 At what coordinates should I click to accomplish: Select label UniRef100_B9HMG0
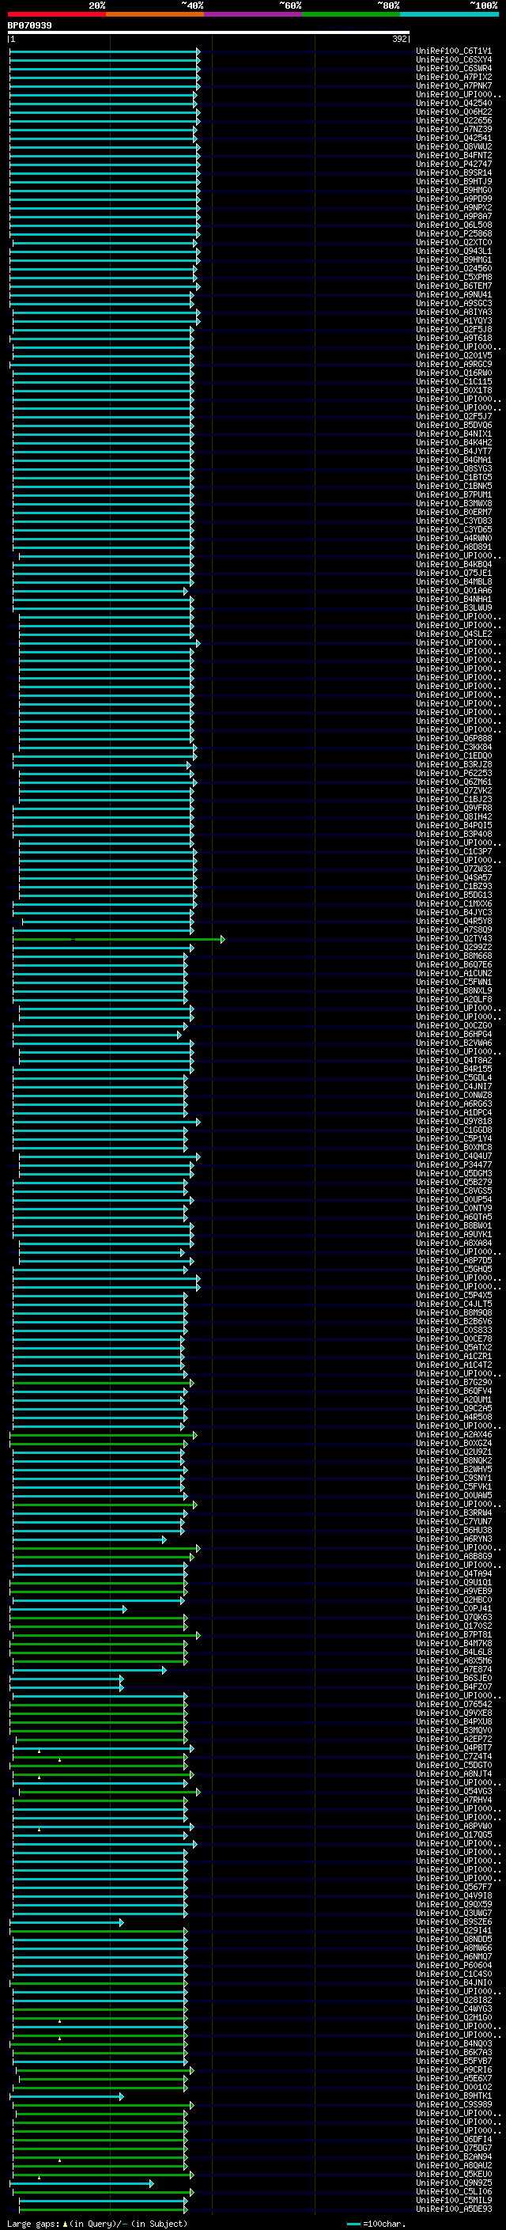click(454, 191)
